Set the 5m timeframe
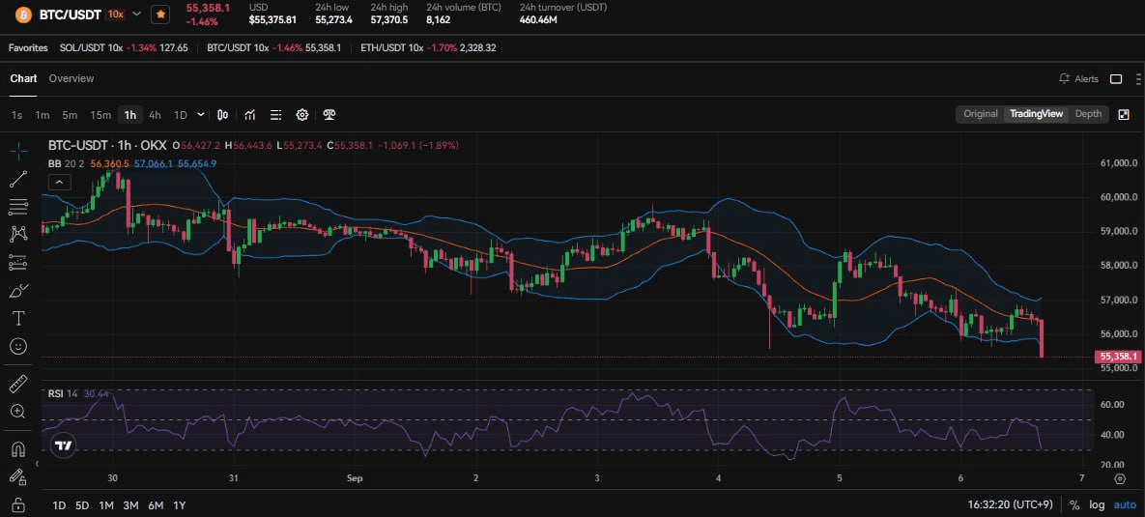The width and height of the screenshot is (1145, 517). 70,115
